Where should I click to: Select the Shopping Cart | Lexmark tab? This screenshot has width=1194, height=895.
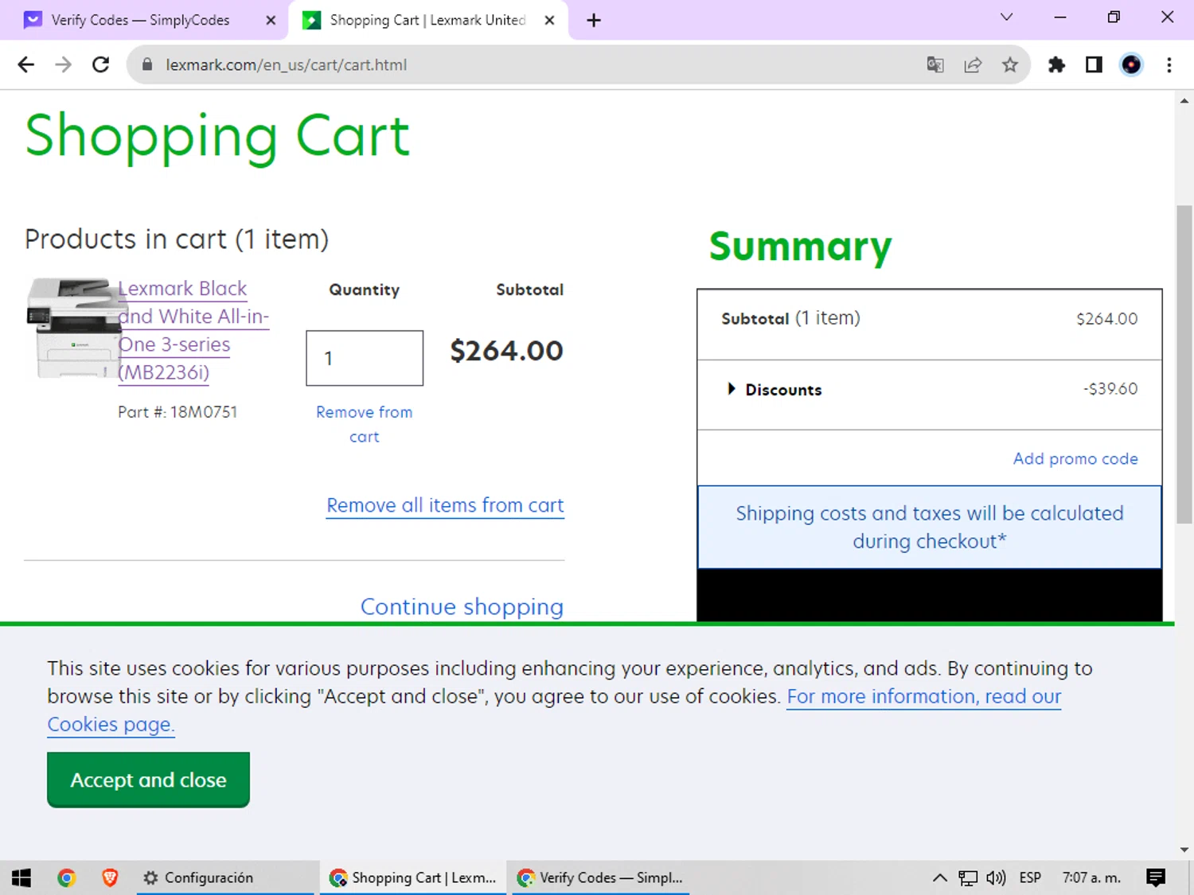click(427, 20)
